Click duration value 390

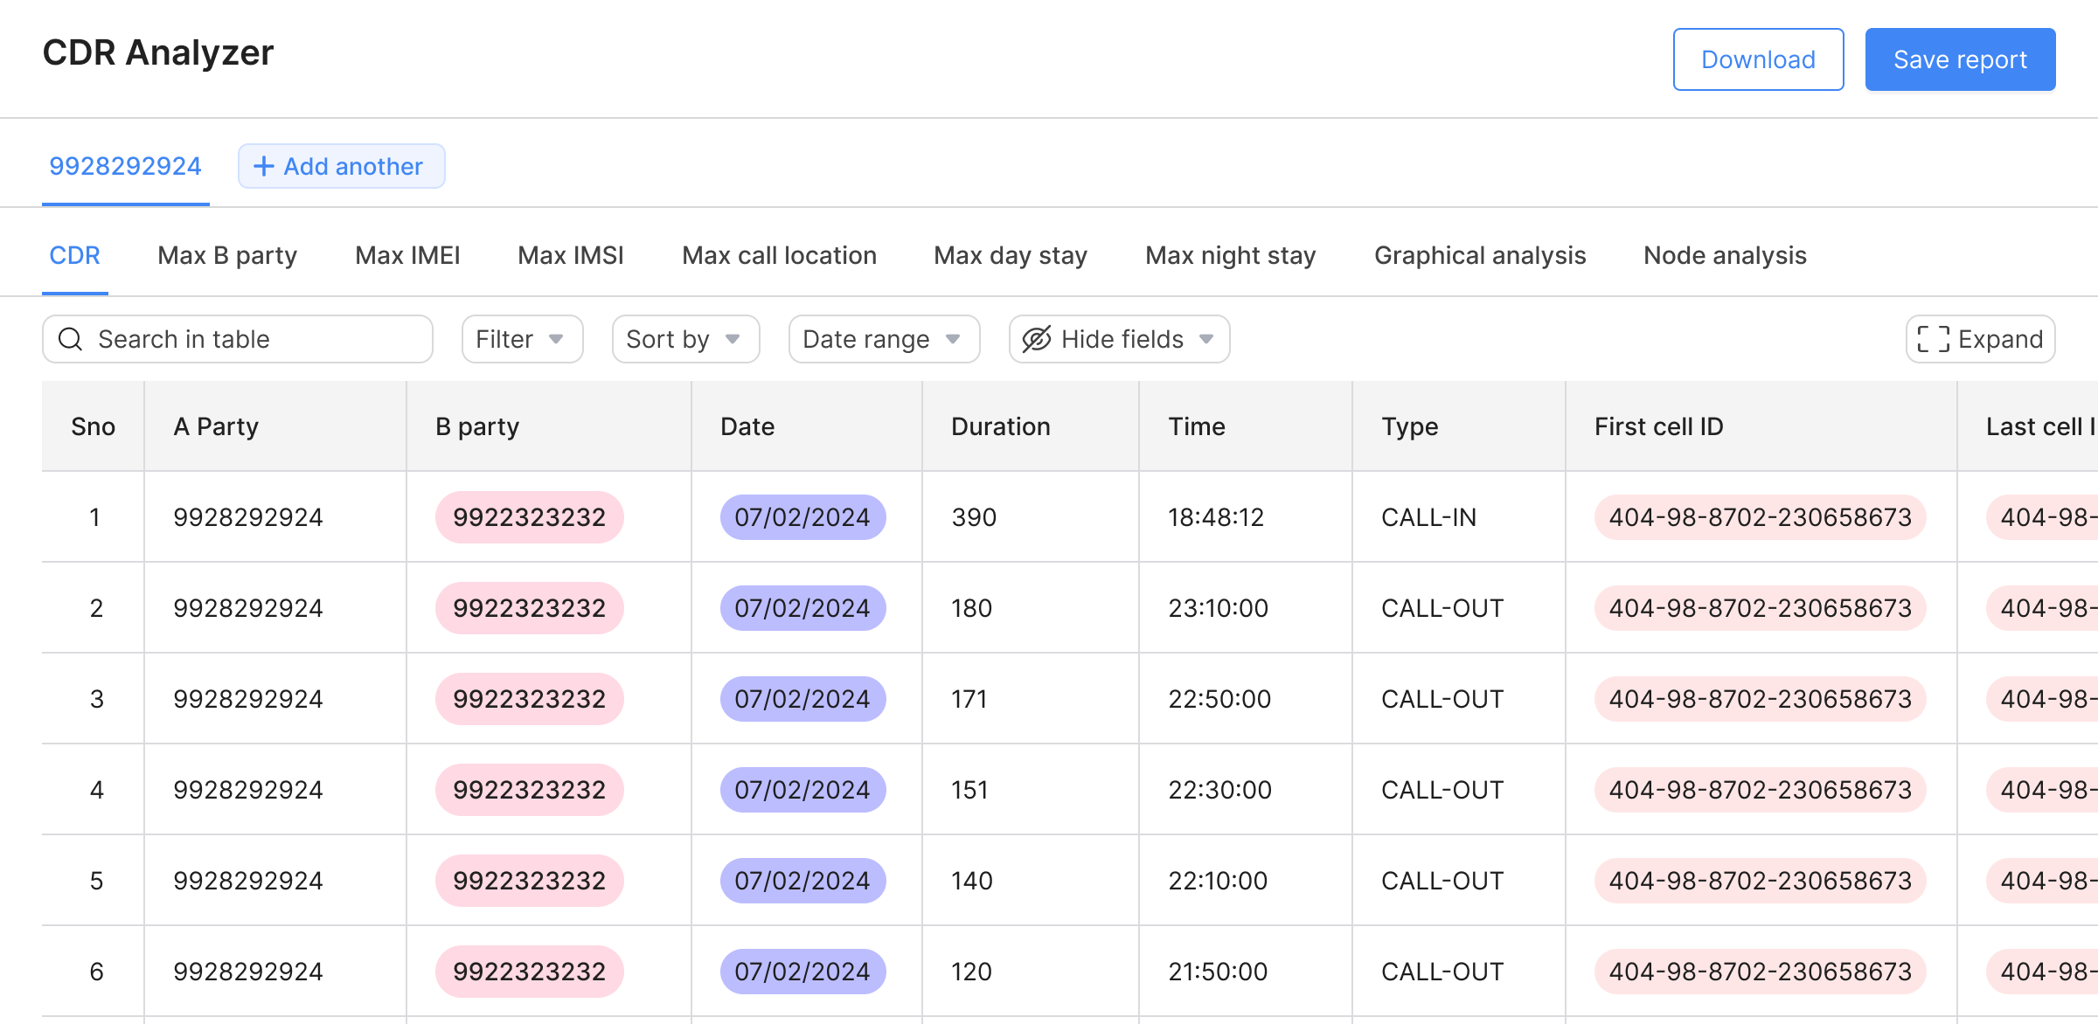click(974, 517)
